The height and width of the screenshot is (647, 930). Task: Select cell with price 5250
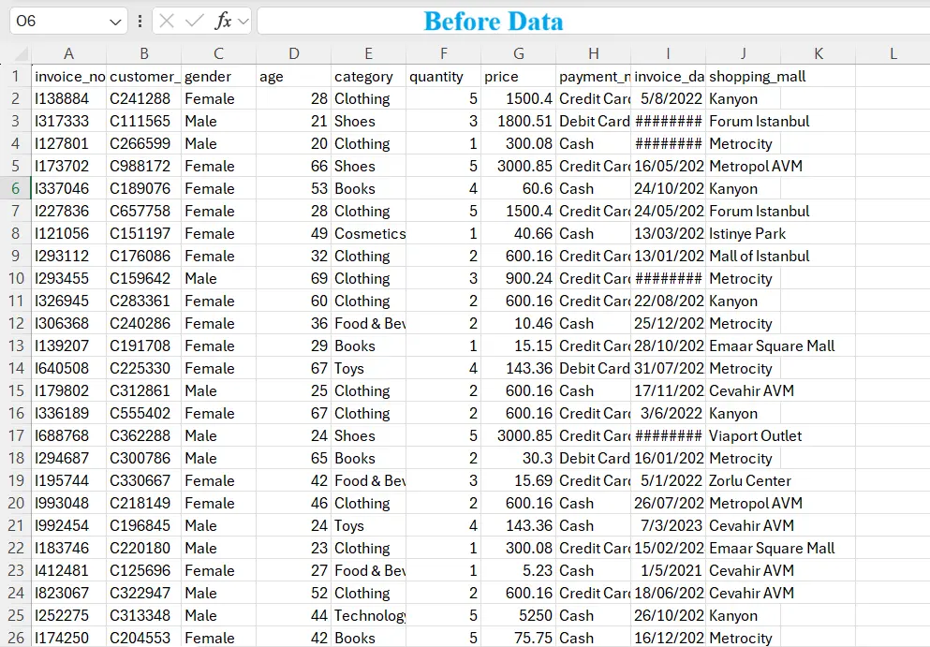click(x=518, y=615)
